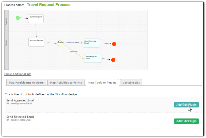Select the Map Tools to Plugins tab
Image resolution: width=206 pixels, height=138 pixels.
(x=102, y=82)
